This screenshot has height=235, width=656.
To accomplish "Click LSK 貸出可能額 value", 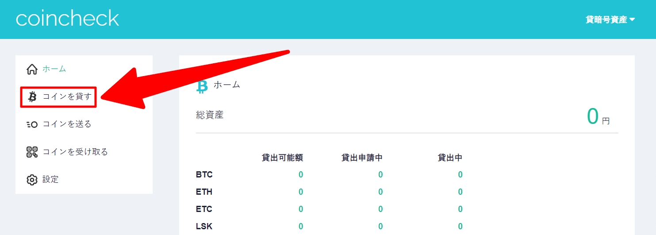I will [x=301, y=226].
